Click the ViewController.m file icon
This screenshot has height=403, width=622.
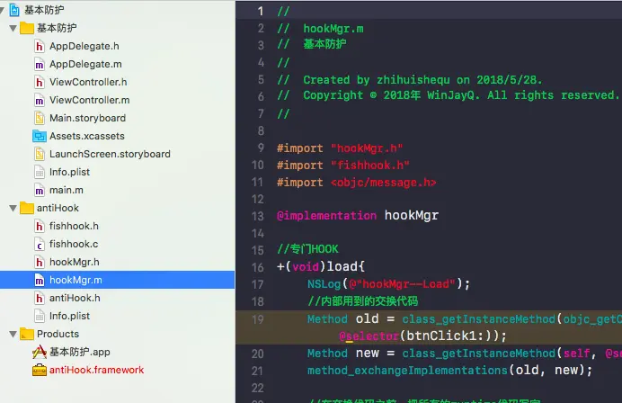coord(40,101)
